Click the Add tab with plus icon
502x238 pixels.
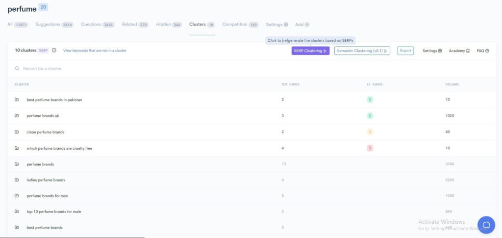(x=302, y=25)
